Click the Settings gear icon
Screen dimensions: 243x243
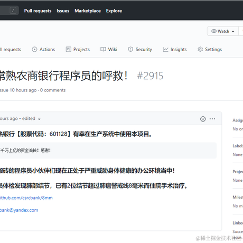(200, 50)
